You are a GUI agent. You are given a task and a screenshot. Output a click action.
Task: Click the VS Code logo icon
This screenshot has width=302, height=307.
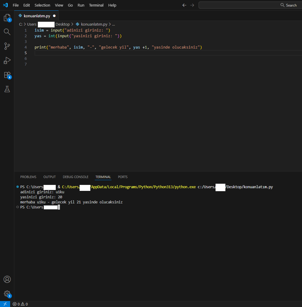point(5,5)
